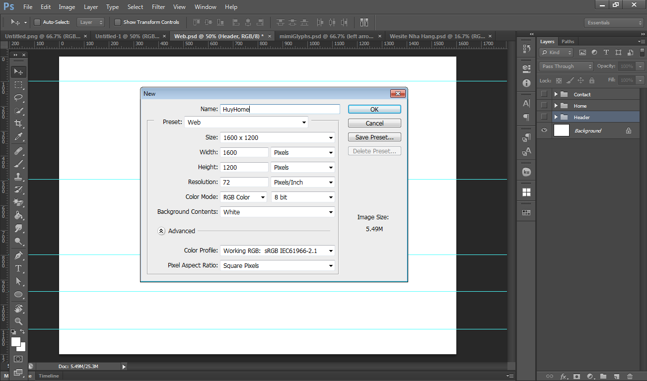The height and width of the screenshot is (381, 647).
Task: Enable the Auto-Select checkbox
Action: pos(37,22)
